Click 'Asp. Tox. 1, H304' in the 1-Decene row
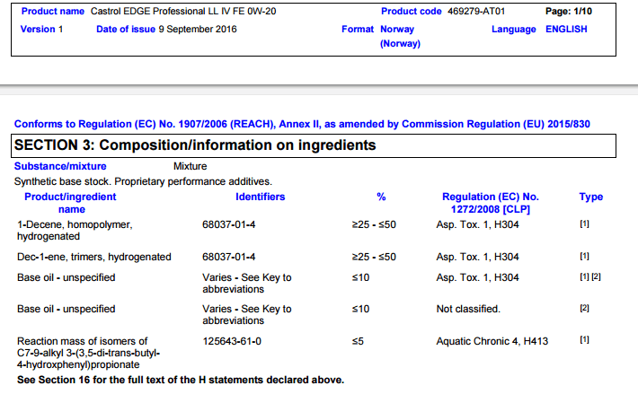Screen dimensions: 638x403 pyautogui.click(x=477, y=224)
